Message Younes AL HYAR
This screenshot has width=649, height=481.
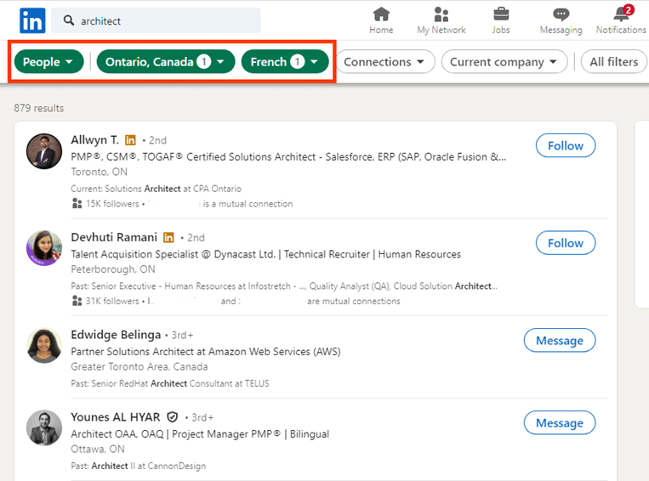pyautogui.click(x=560, y=422)
